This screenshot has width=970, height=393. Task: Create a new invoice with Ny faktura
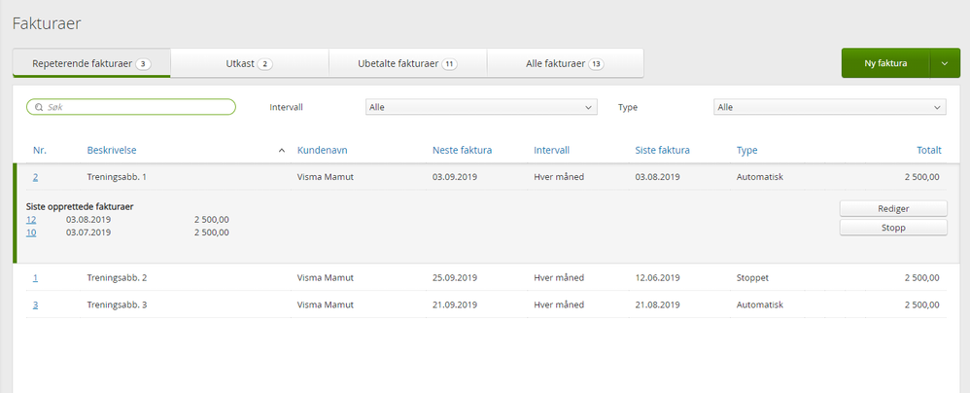click(x=885, y=63)
